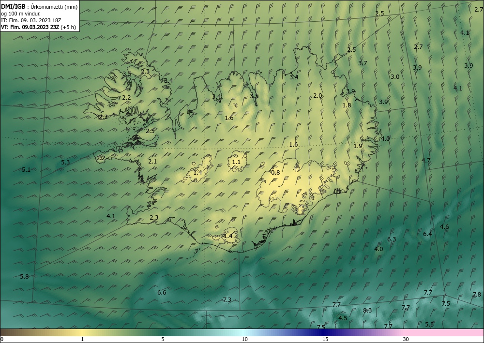Click the colour scale label 0
The height and width of the screenshot is (343, 484).
click(2, 340)
